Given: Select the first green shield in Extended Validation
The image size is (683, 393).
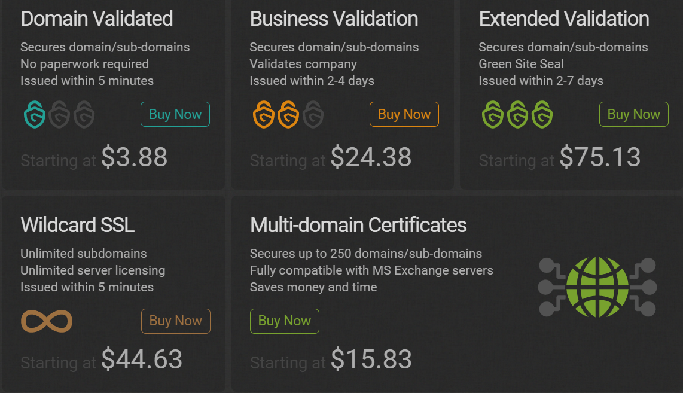Looking at the screenshot, I should point(492,114).
